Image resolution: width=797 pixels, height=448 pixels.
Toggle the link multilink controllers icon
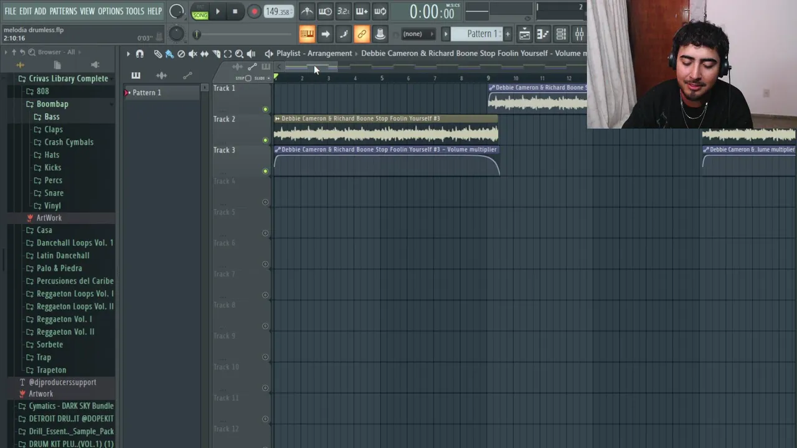[362, 34]
